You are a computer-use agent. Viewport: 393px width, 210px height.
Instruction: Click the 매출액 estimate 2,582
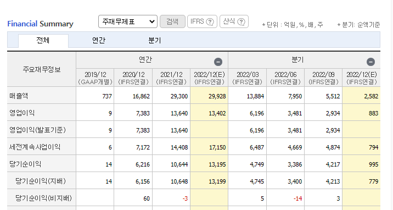pyautogui.click(x=371, y=96)
